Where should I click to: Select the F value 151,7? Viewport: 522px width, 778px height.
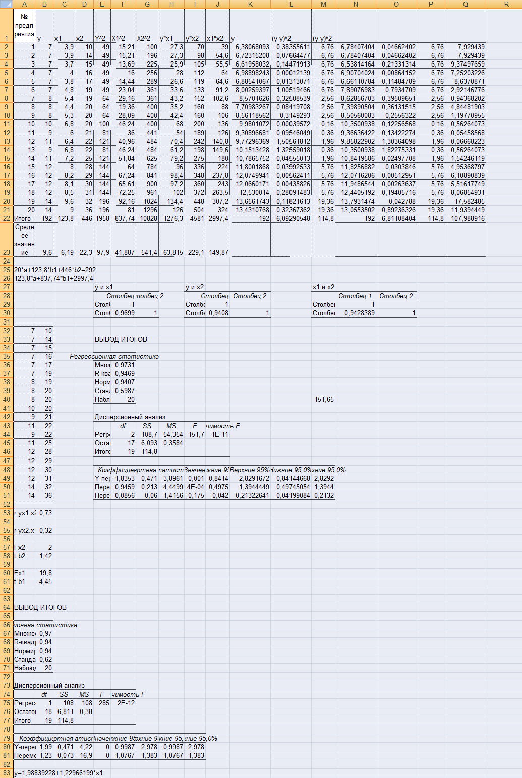tap(195, 434)
